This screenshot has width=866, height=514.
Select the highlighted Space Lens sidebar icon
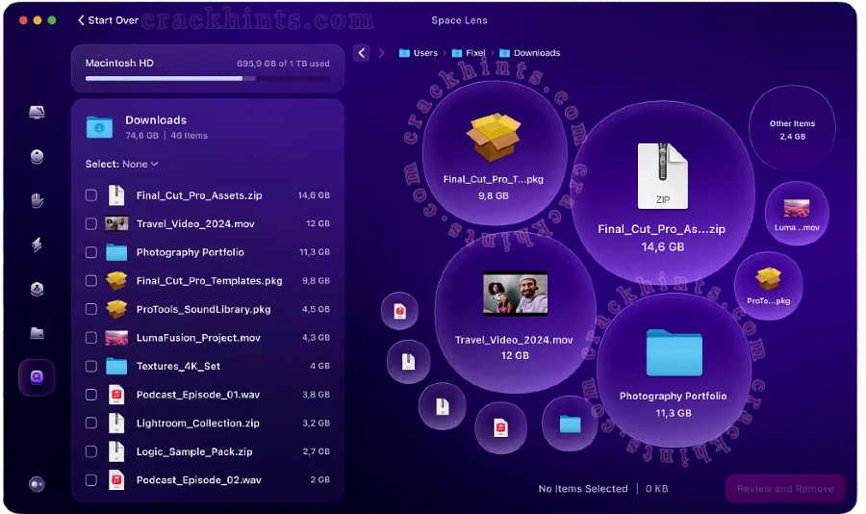(37, 377)
